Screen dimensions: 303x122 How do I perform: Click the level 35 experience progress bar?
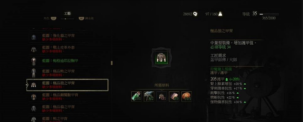(x=269, y=14)
